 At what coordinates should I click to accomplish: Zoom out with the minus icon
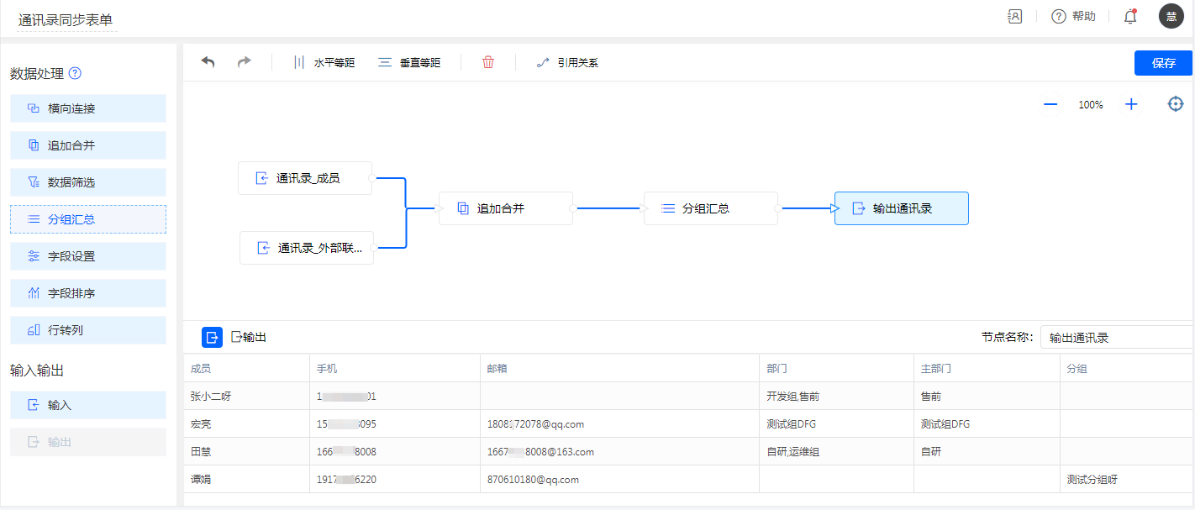pos(1050,105)
